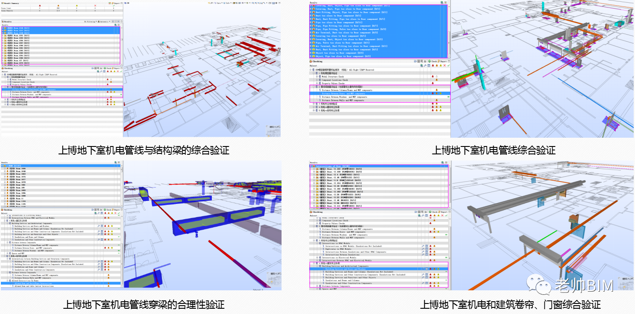635x314 pixels.
Task: Select 'Intersections Between HVAC and Electrical Models' rule
Action: click(x=346, y=260)
